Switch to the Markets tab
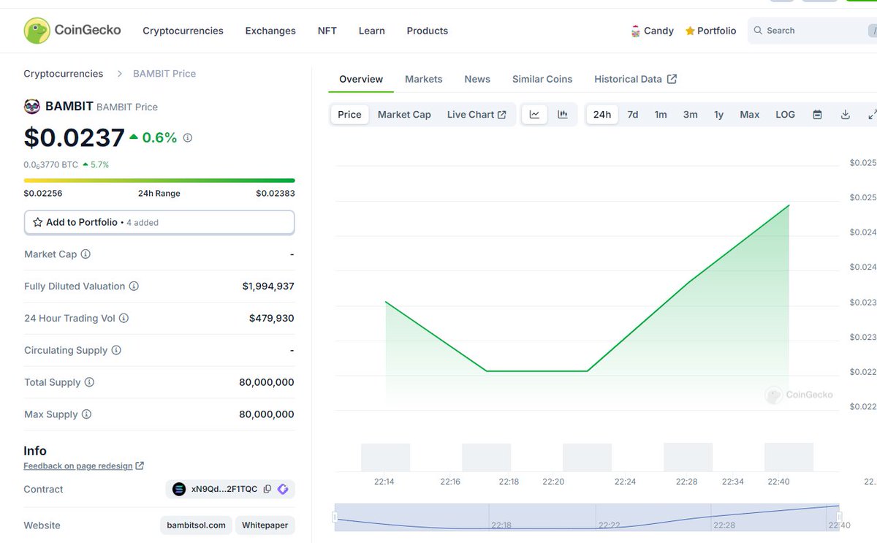877x543 pixels. (x=424, y=79)
